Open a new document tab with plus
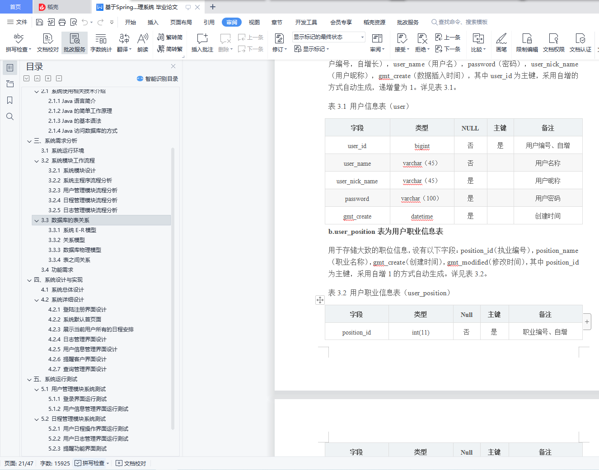 point(213,7)
